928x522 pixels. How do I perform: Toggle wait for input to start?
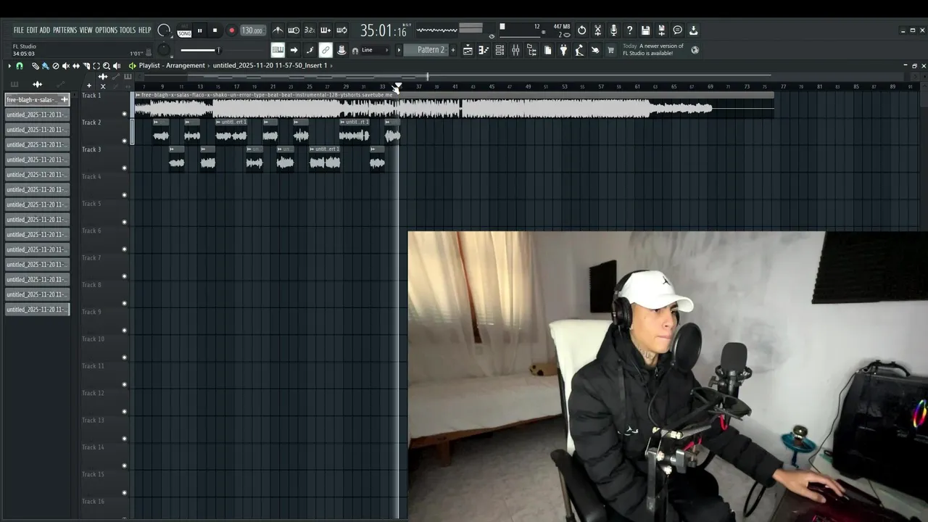(x=294, y=30)
